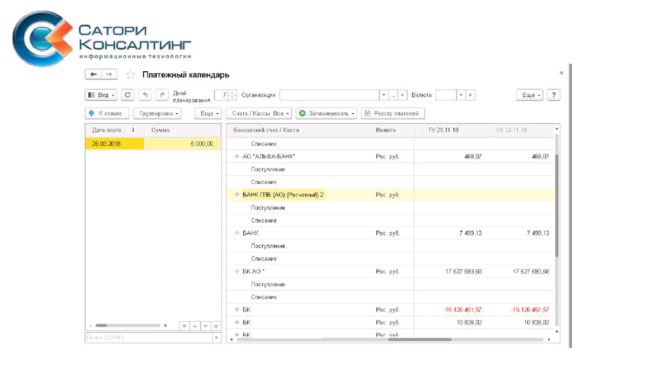Collapse the АО "АЛЬФА-БАНК" tree row

tap(237, 156)
